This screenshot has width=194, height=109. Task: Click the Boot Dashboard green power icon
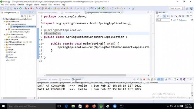99,8
